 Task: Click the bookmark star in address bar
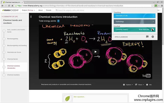[x=152, y=6]
